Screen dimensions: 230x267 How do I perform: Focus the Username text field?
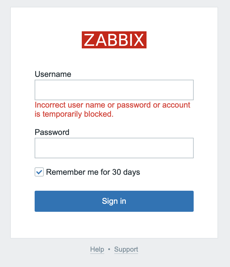[114, 90]
